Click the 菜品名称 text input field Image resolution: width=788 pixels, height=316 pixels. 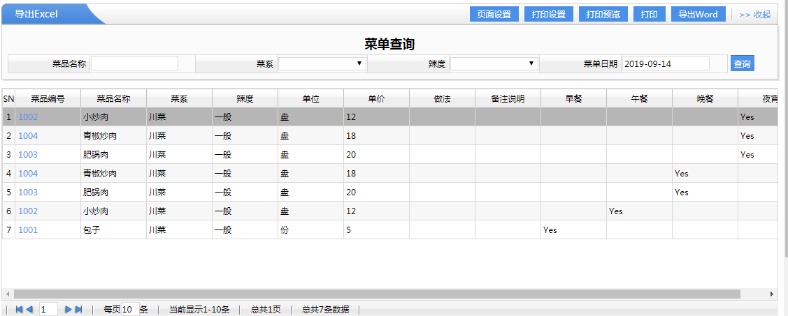click(x=134, y=63)
